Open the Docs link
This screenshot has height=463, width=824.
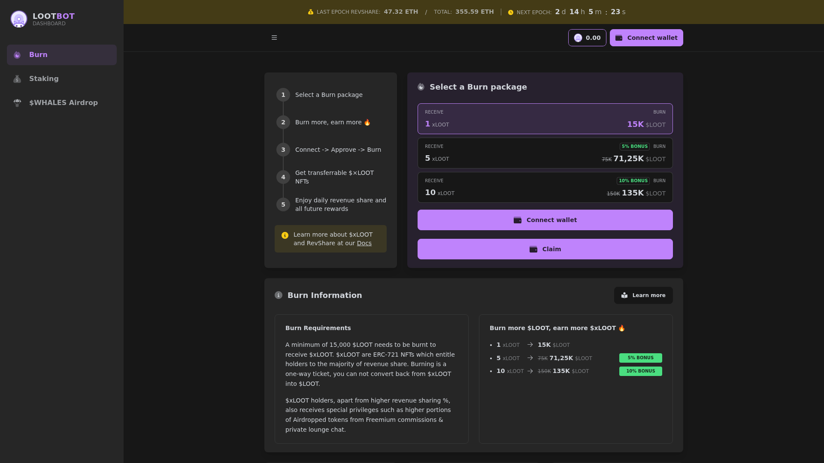click(364, 243)
